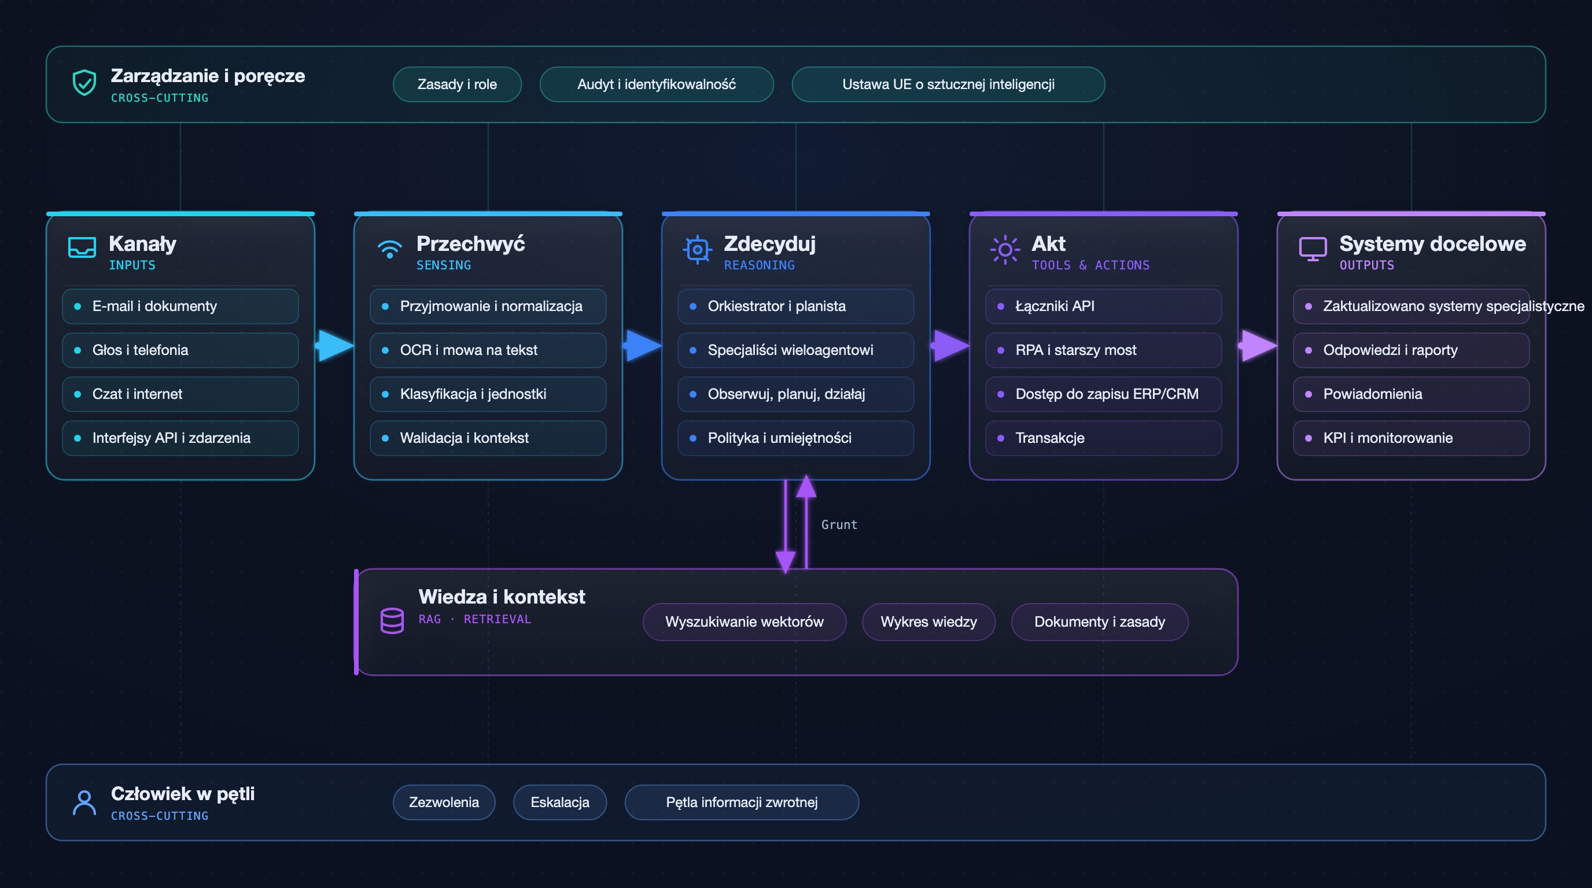Click the inbox icon in Kanały card
The height and width of the screenshot is (888, 1592).
[x=82, y=247]
